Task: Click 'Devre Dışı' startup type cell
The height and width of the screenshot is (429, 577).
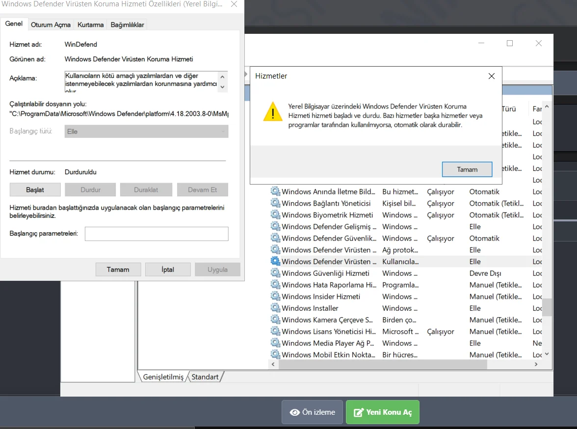Action: (485, 273)
